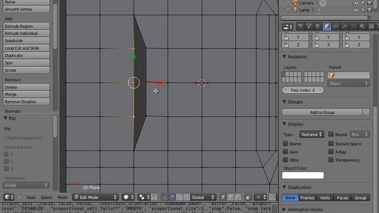Toggle the 3D manipulator widget icon

(165, 197)
